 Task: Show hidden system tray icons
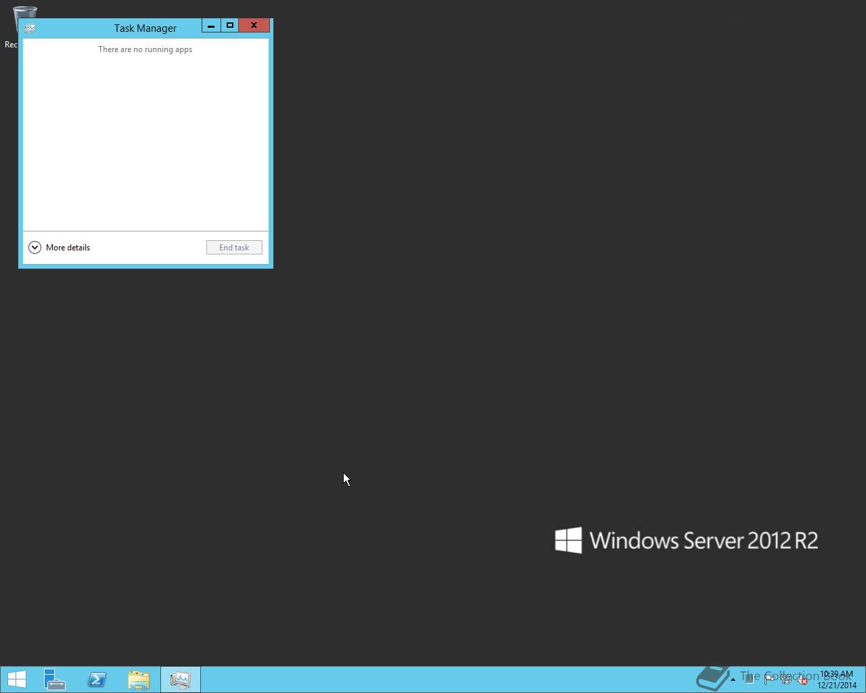coord(733,679)
